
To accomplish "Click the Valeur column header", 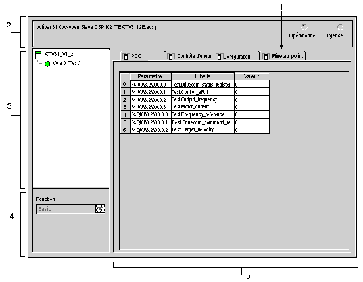I will point(252,76).
